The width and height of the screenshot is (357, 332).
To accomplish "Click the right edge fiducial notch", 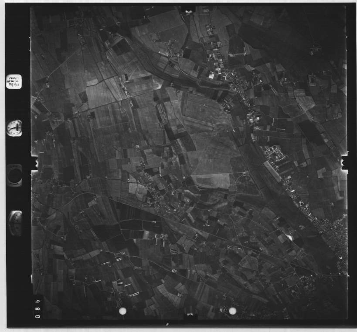I will click(x=343, y=163).
